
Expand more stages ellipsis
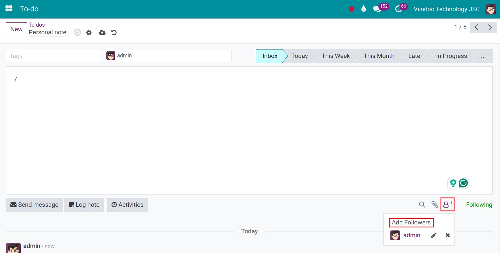(483, 56)
